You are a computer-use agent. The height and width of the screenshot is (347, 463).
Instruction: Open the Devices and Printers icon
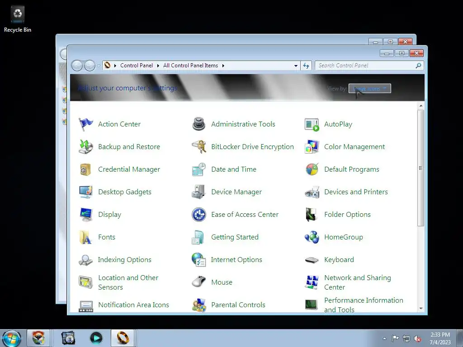pos(312,192)
